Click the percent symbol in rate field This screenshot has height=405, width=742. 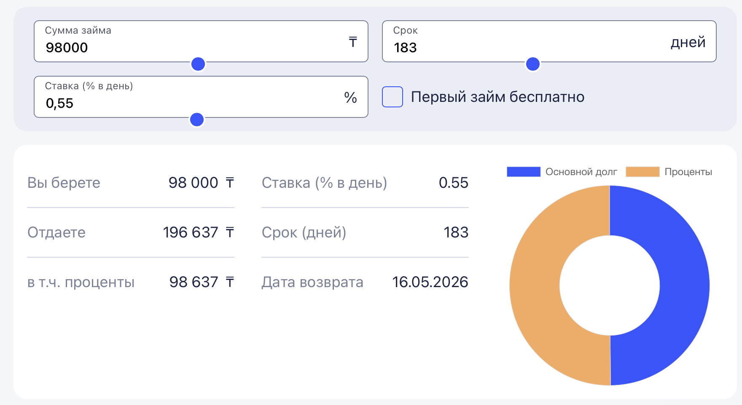click(x=350, y=98)
